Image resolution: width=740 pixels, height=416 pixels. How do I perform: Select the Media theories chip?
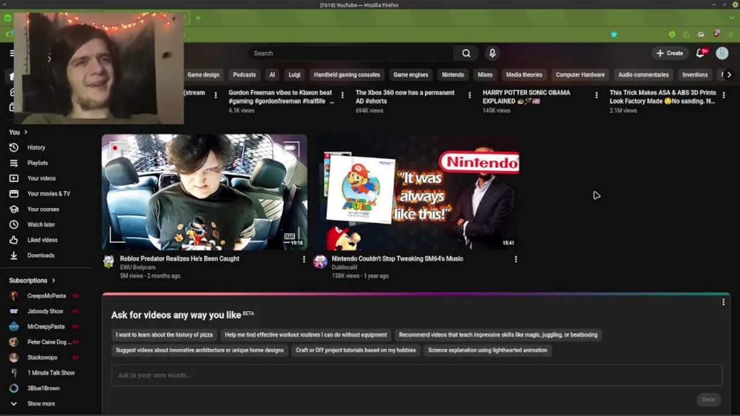(524, 75)
